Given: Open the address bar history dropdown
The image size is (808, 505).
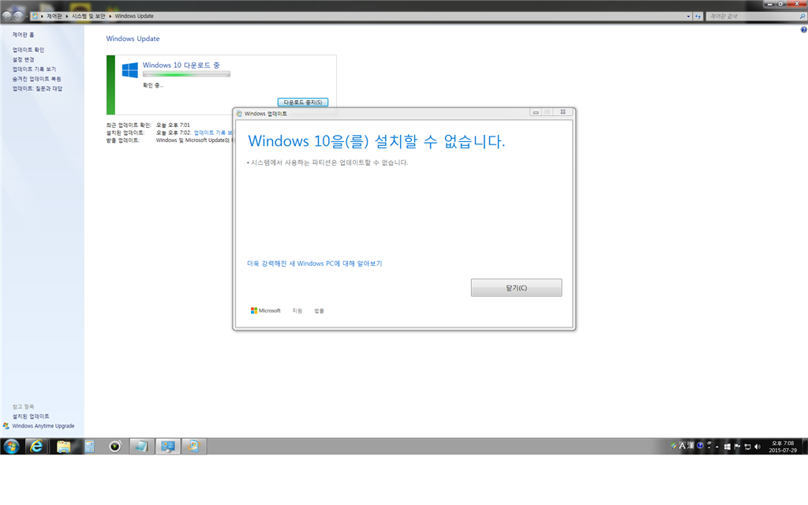Looking at the screenshot, I should (688, 17).
